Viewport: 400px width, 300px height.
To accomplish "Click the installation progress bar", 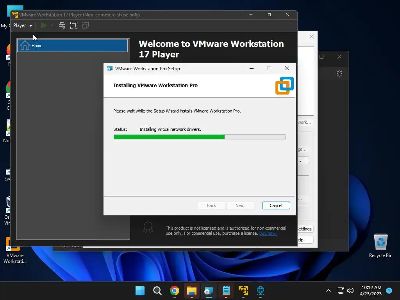I will 200,137.
